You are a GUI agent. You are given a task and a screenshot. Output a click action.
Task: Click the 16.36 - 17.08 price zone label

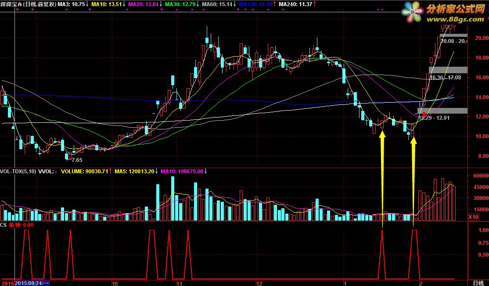tap(446, 78)
